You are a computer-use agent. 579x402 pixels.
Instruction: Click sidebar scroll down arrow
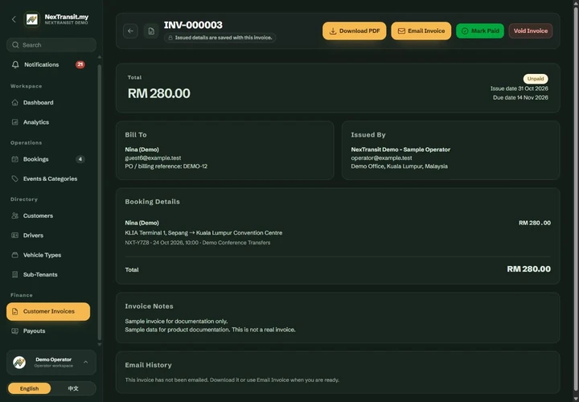coord(100,344)
